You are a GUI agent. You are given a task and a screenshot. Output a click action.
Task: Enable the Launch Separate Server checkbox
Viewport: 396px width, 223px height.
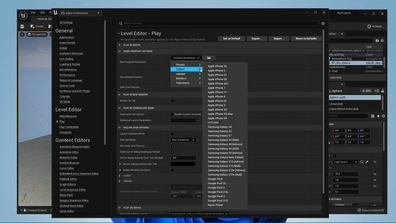click(172, 134)
